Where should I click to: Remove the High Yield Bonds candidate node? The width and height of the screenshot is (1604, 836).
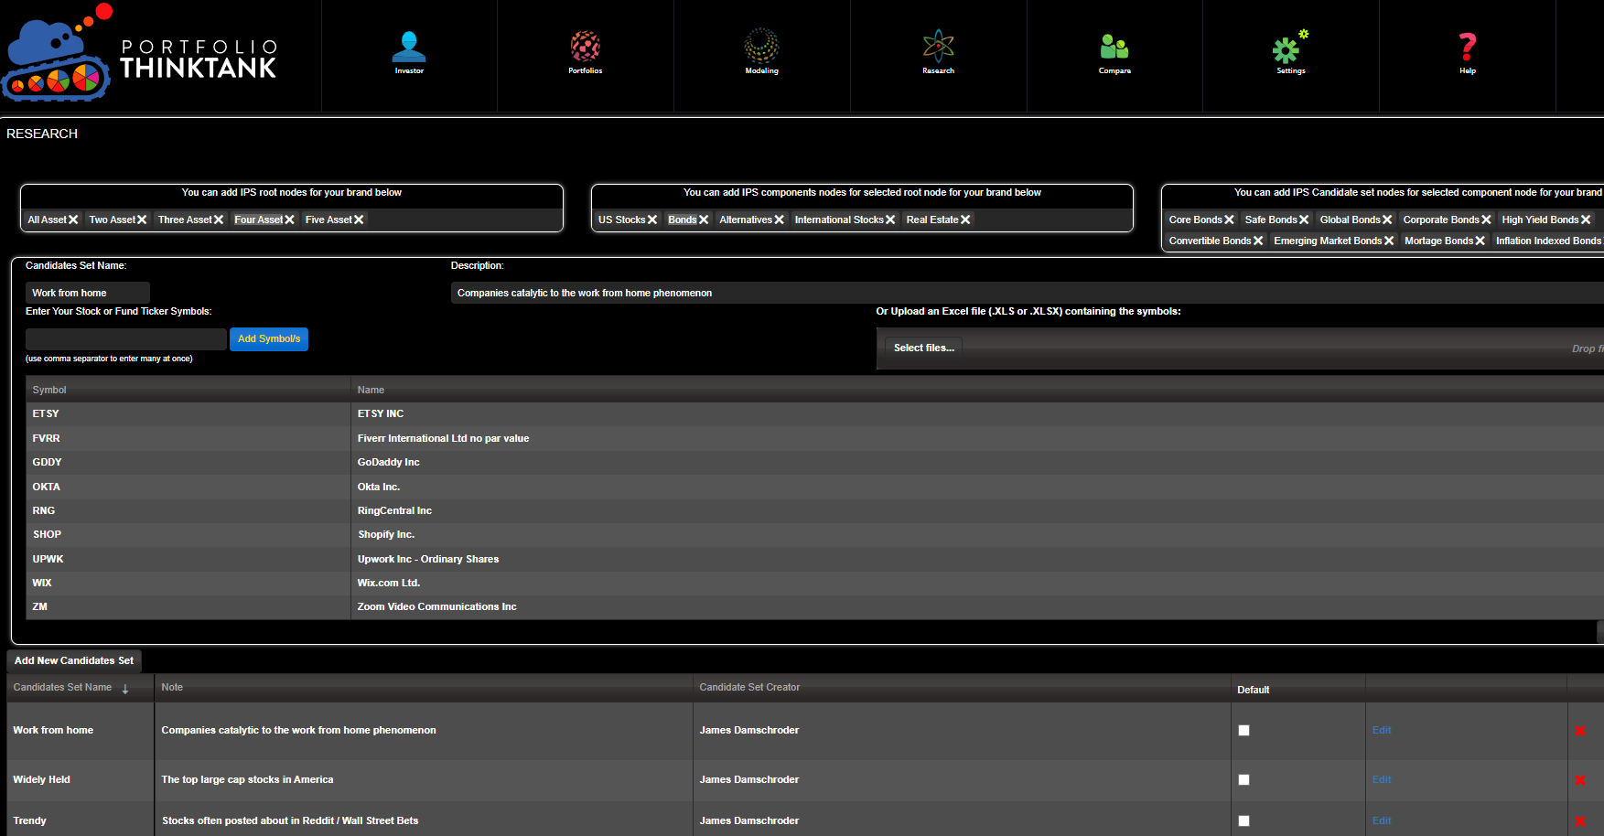(x=1586, y=220)
